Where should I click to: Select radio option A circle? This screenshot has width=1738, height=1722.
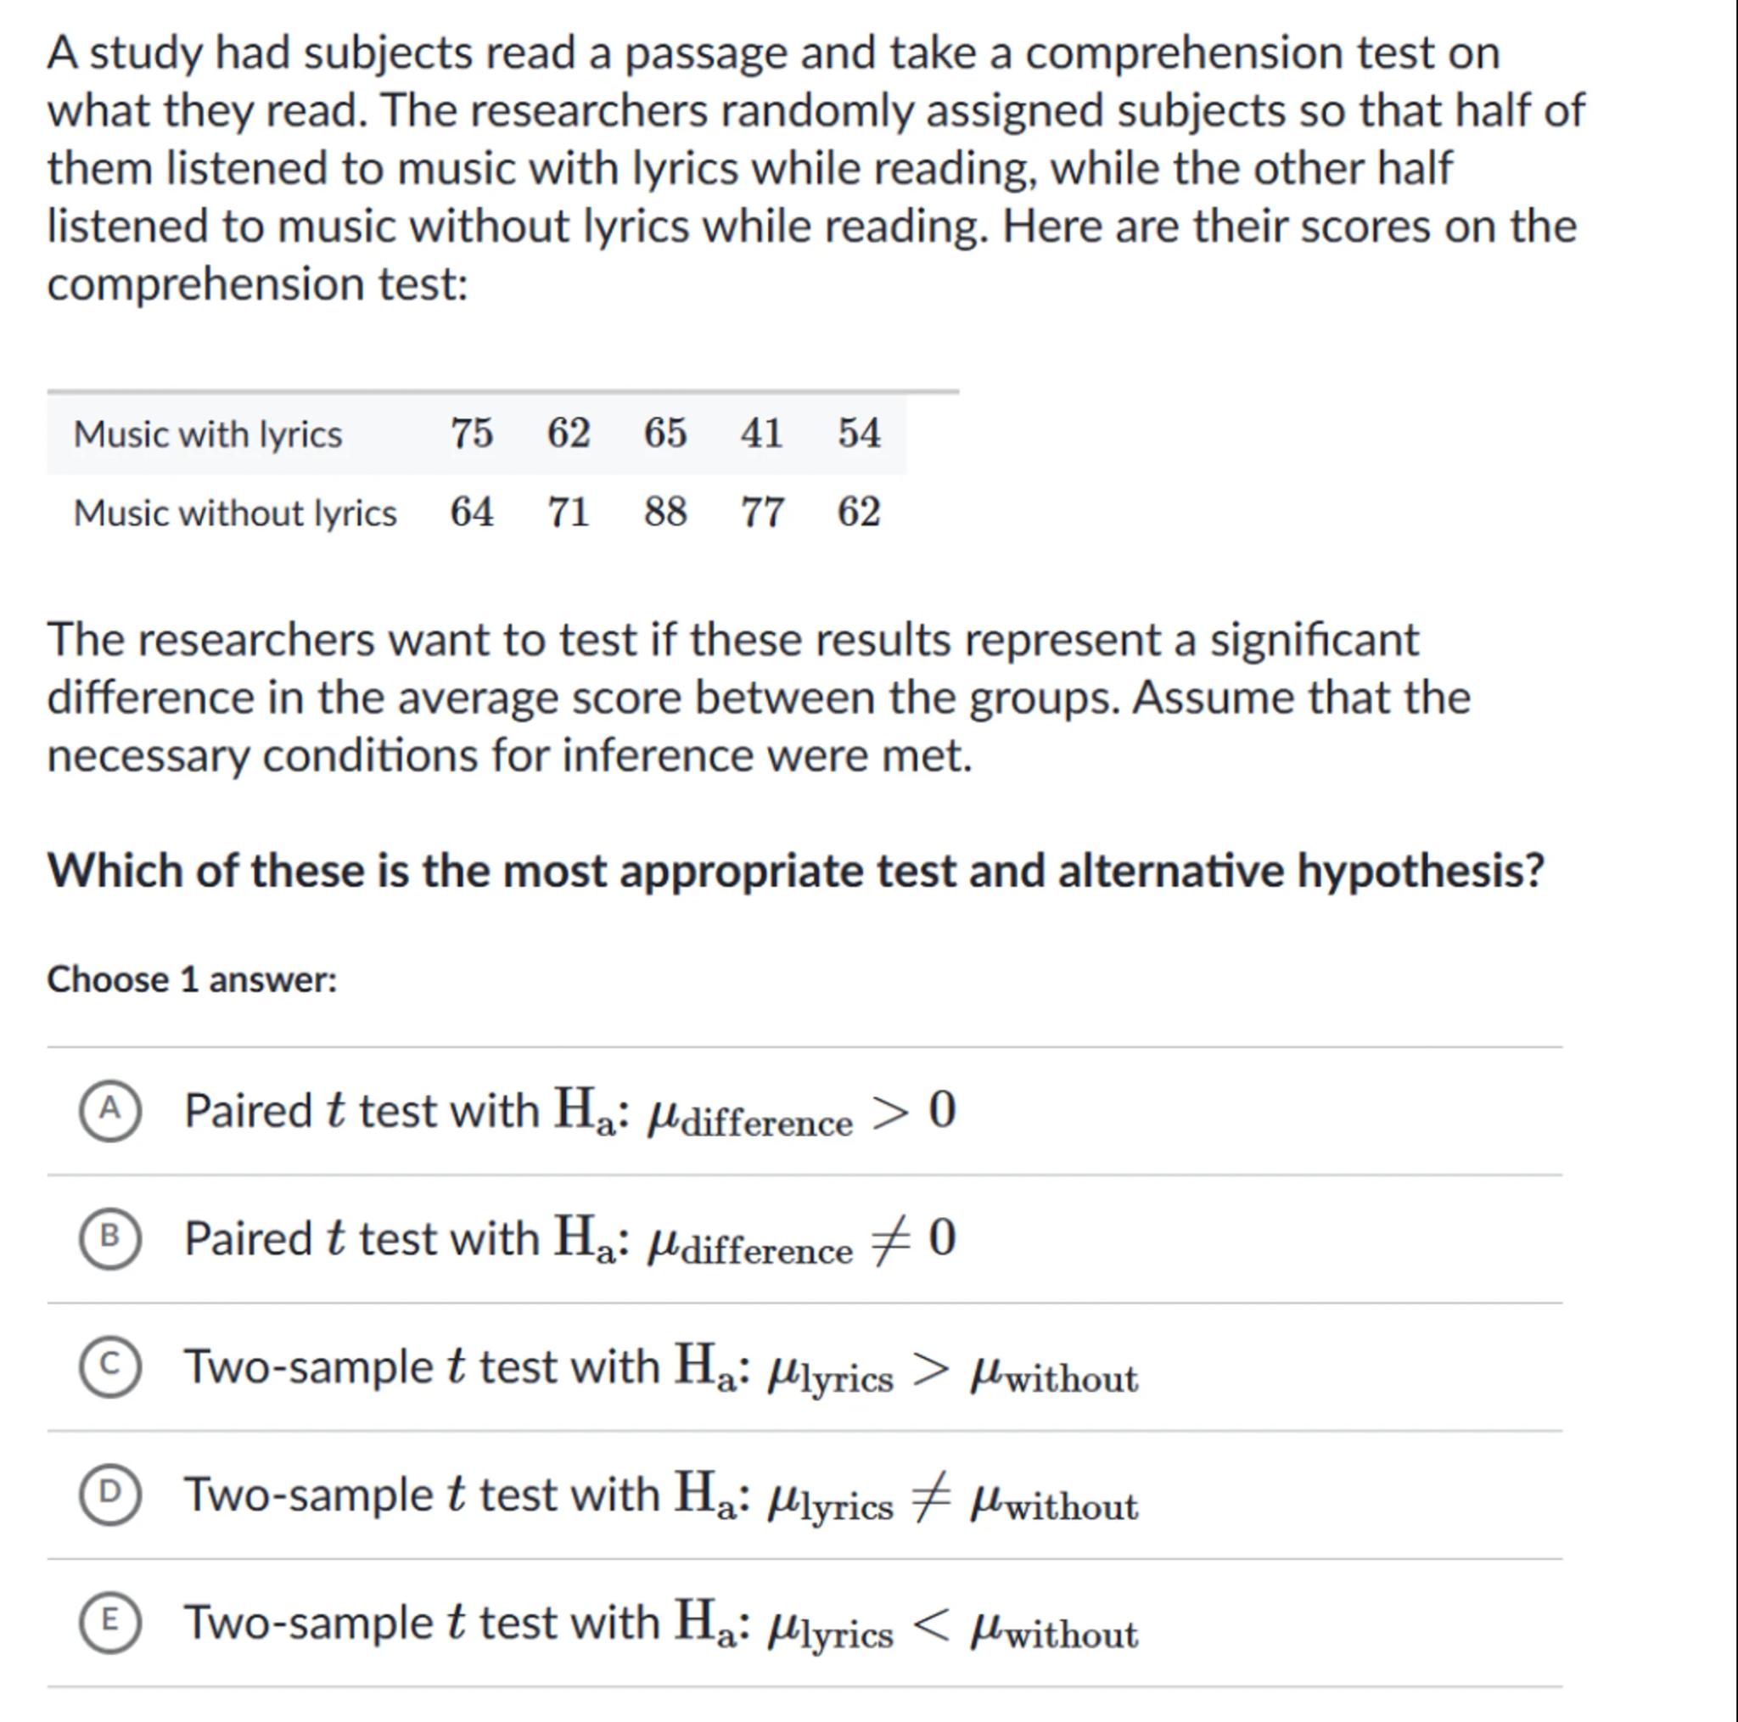coord(109,1111)
